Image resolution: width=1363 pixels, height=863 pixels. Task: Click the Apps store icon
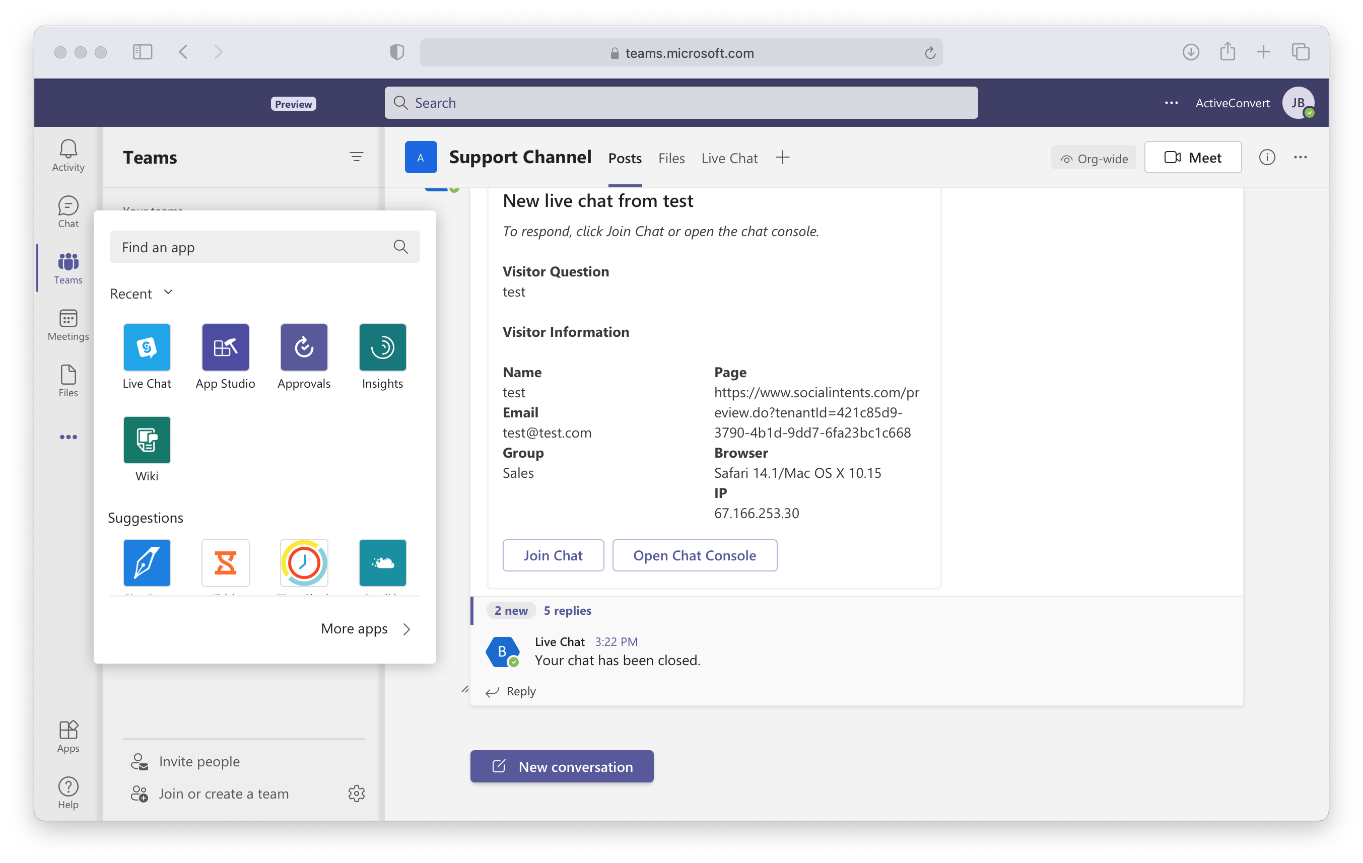[68, 736]
